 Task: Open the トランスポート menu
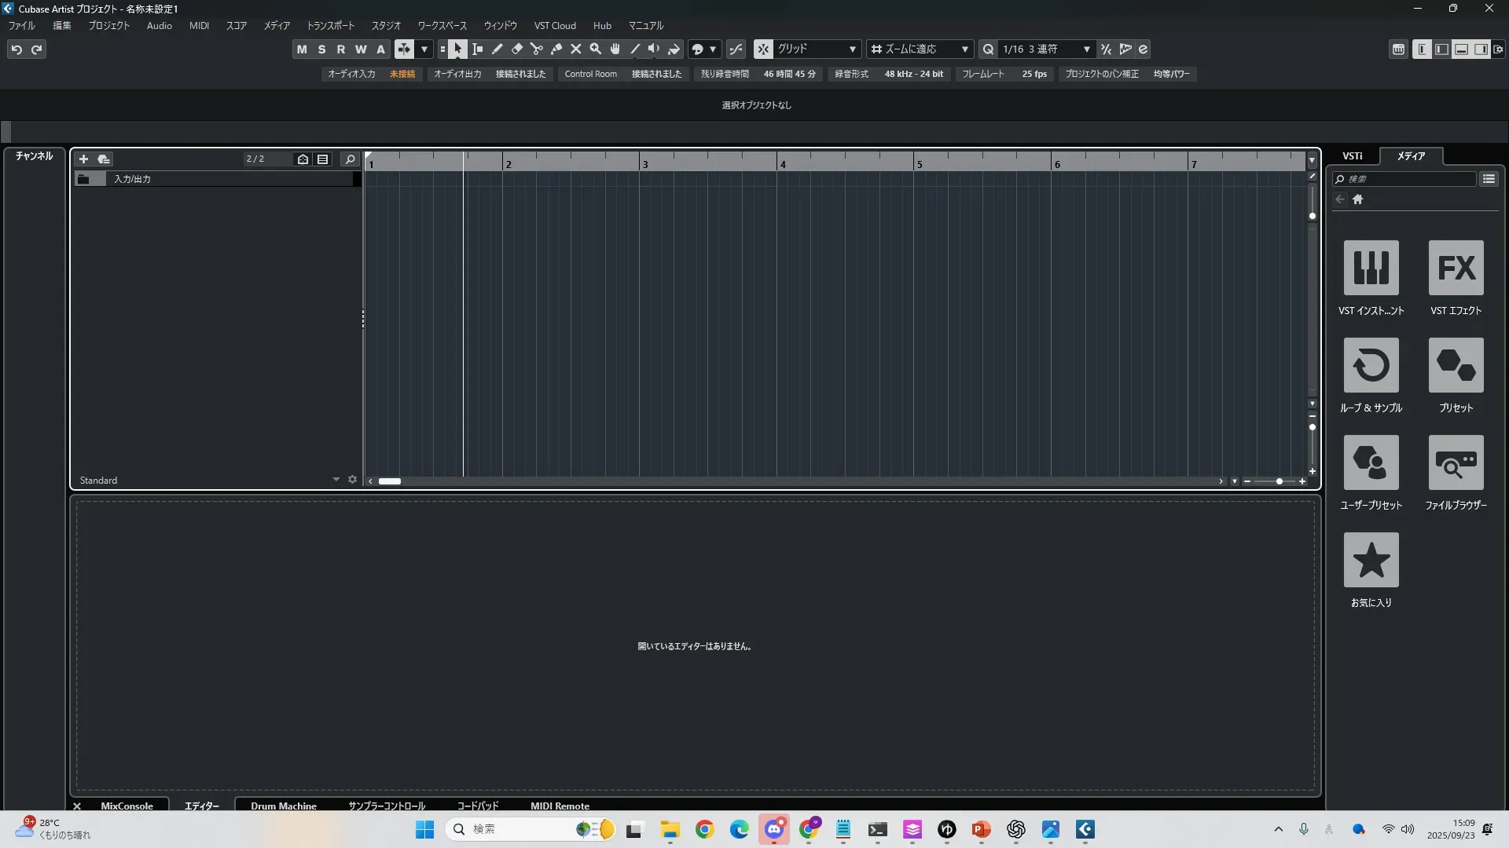(330, 26)
